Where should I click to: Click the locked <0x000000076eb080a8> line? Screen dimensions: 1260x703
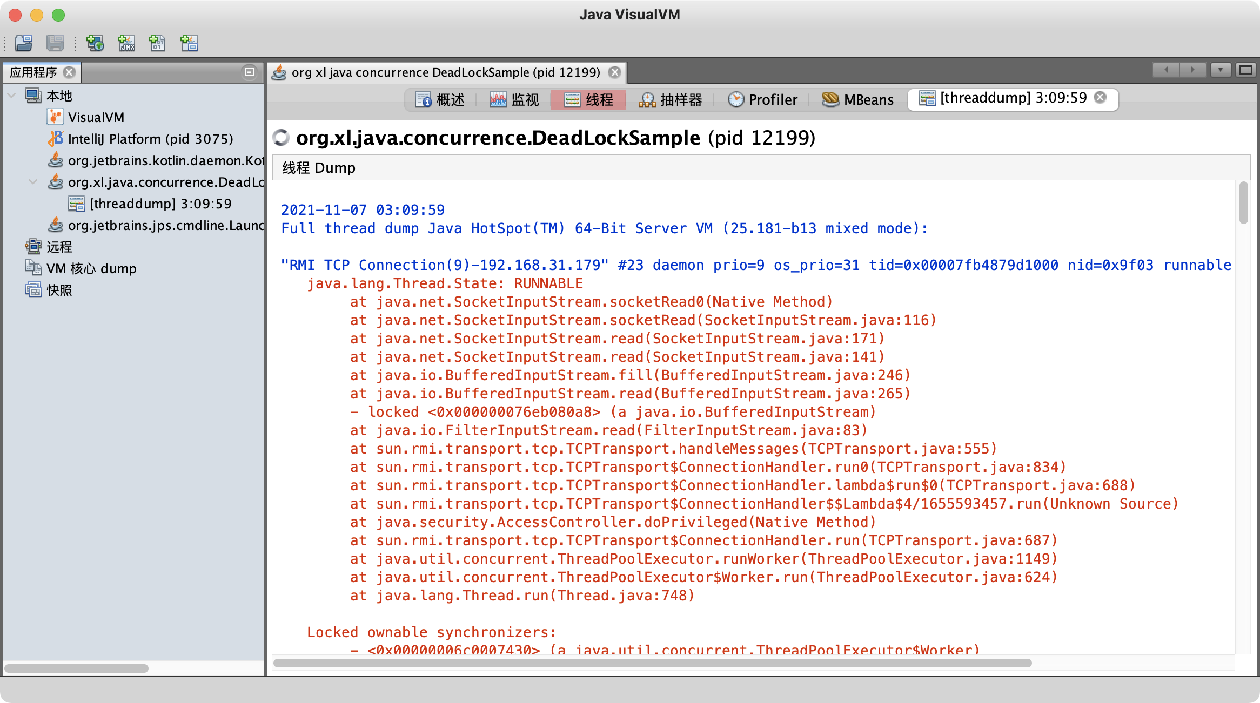click(x=613, y=412)
